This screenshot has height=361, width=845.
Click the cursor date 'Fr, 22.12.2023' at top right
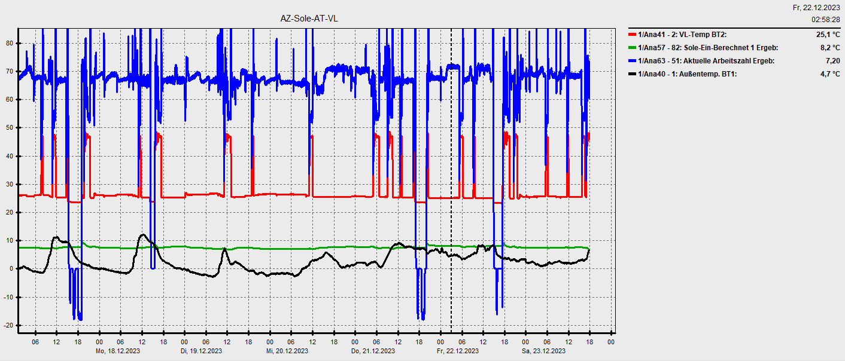(816, 8)
